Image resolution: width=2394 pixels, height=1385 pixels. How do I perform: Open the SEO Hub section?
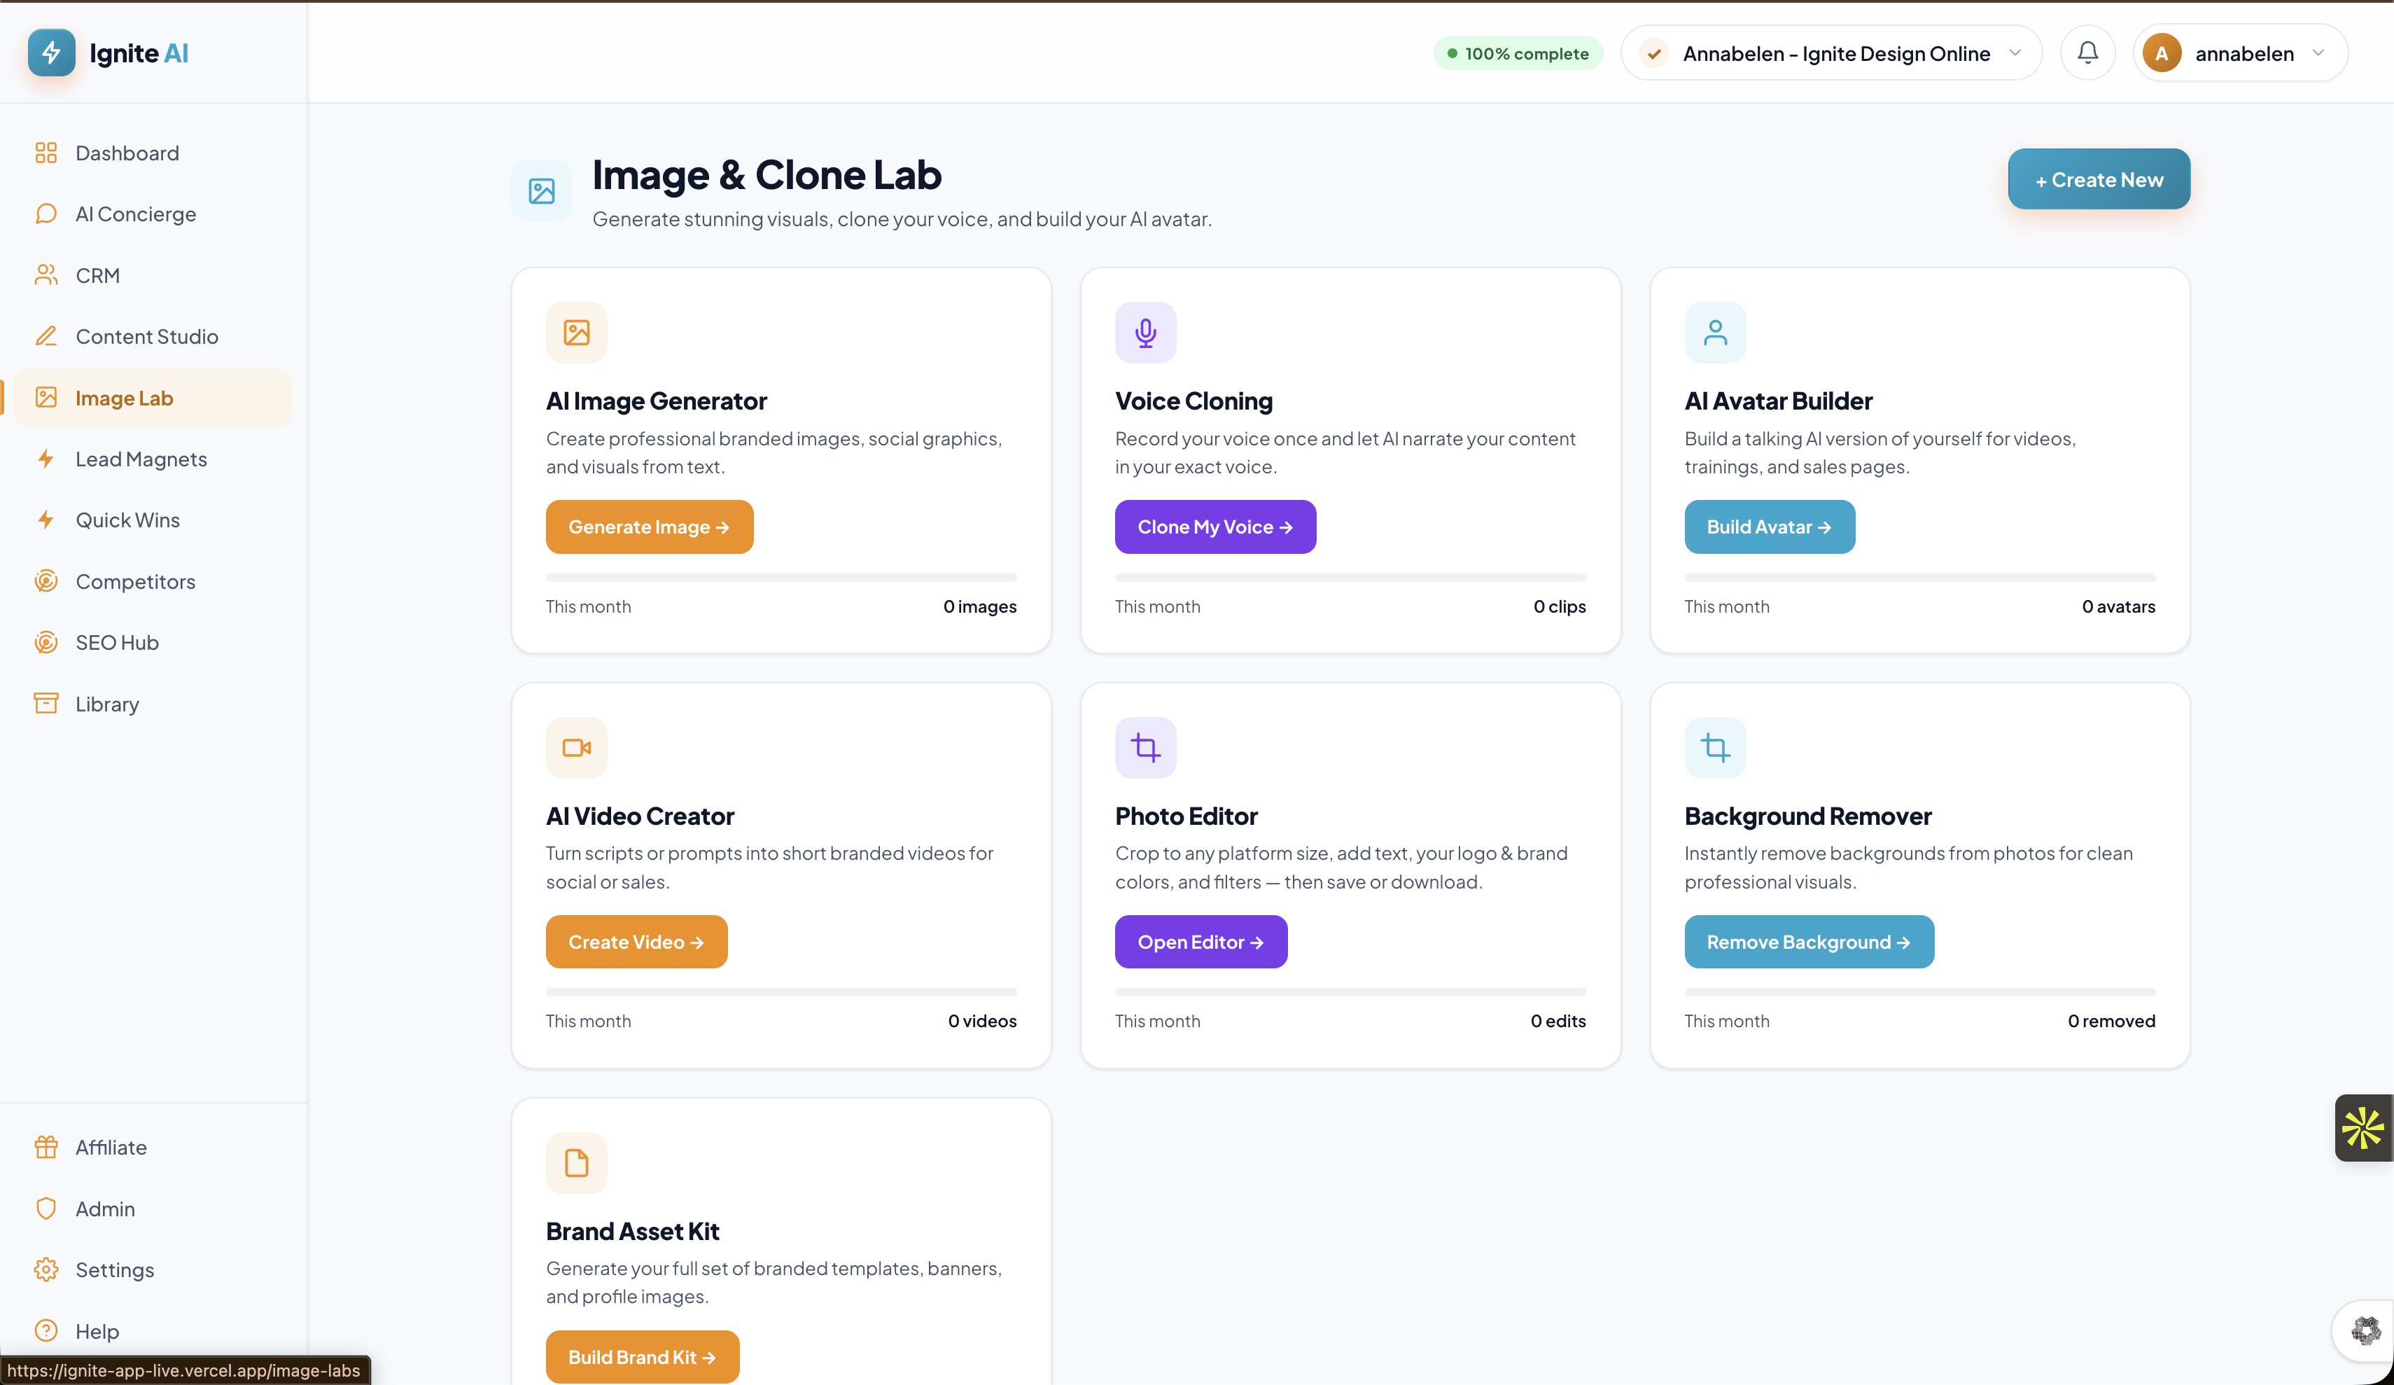point(153,643)
